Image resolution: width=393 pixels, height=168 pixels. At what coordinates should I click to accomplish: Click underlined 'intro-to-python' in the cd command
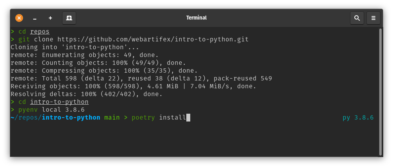59,102
